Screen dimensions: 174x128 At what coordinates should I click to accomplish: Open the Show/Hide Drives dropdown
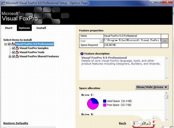tap(152, 87)
